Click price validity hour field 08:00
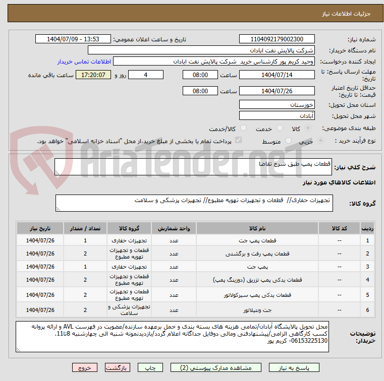The image size is (384, 381). pyautogui.click(x=200, y=91)
